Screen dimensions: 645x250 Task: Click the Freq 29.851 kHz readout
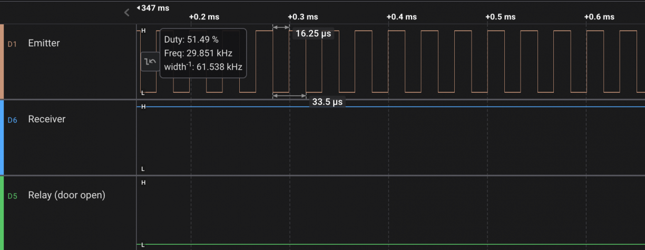click(198, 53)
